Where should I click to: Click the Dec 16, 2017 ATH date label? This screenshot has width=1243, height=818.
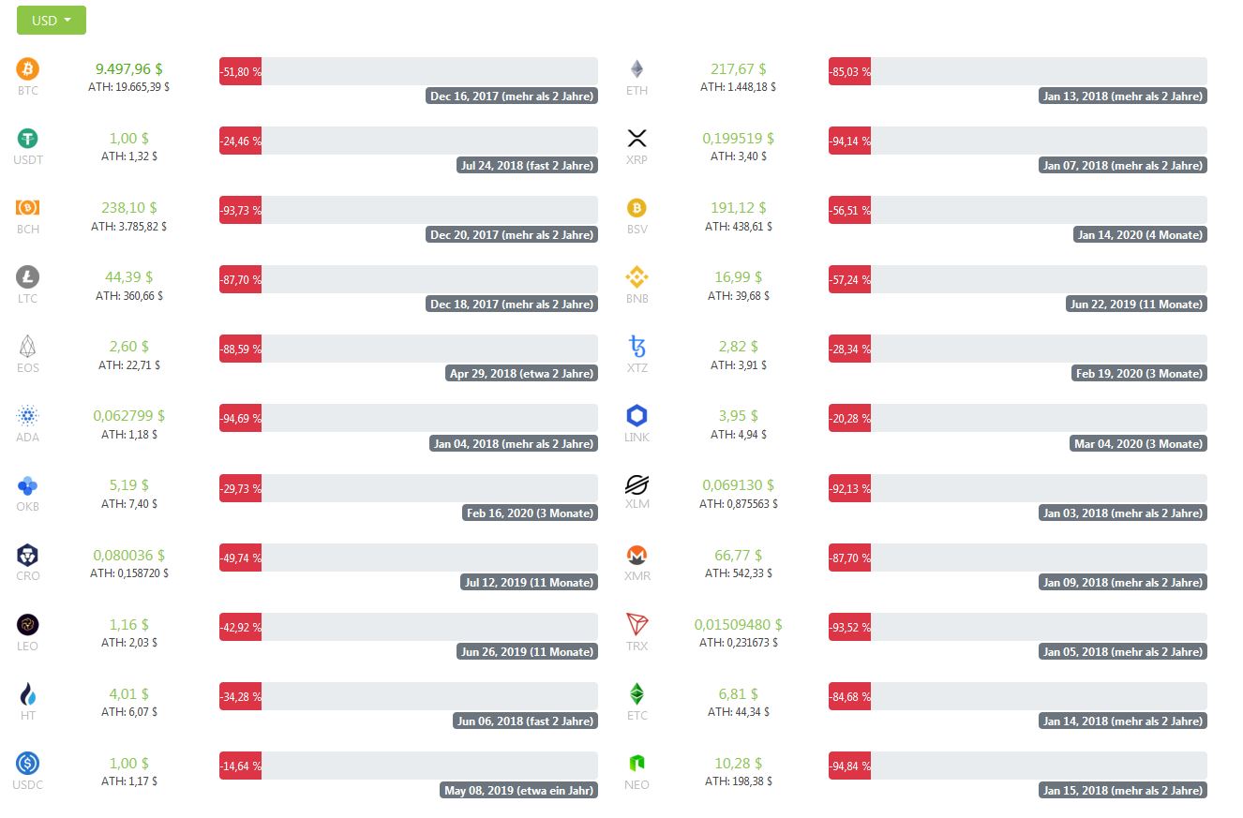[512, 96]
